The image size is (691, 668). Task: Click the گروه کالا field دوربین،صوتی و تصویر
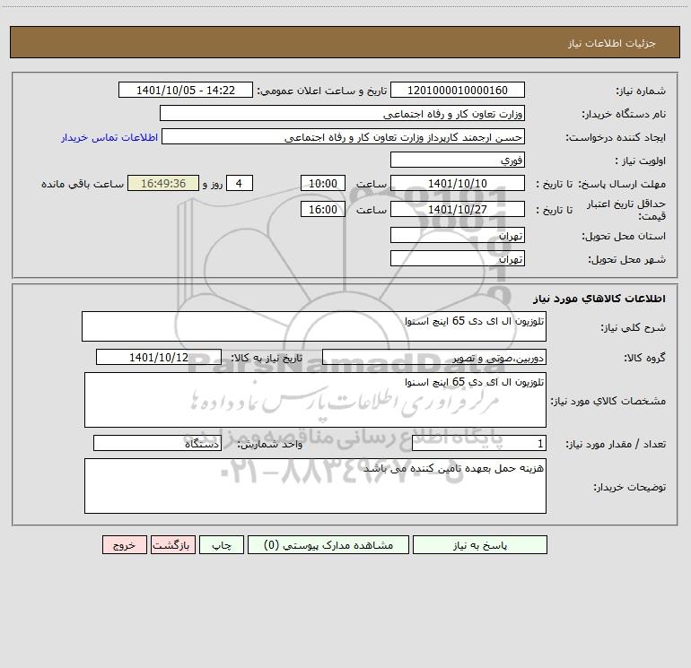click(x=434, y=357)
